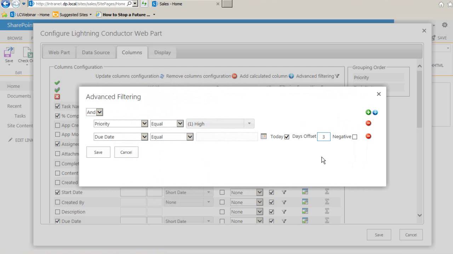Open the BROWSE ribbon tab
This screenshot has width=453, height=254.
[x=15, y=38]
